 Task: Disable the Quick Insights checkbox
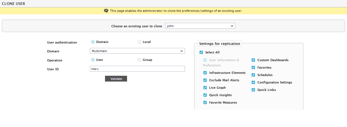point(205,95)
